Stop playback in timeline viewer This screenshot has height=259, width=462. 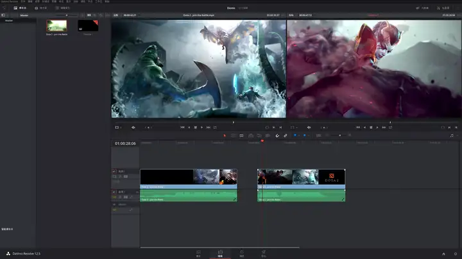[371, 127]
